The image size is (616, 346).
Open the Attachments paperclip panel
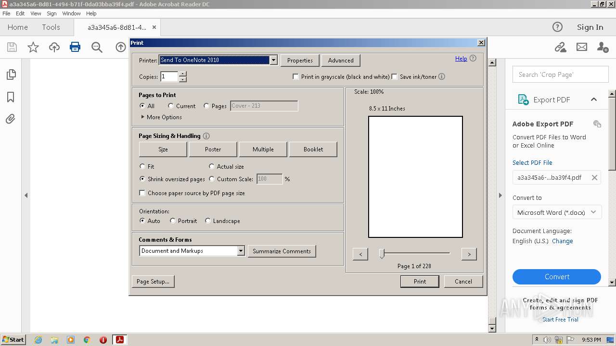point(11,119)
